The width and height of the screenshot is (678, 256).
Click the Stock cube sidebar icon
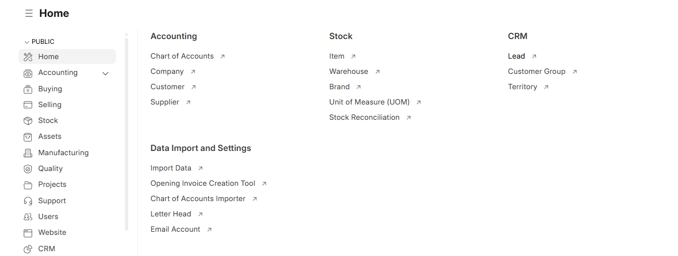tap(28, 121)
